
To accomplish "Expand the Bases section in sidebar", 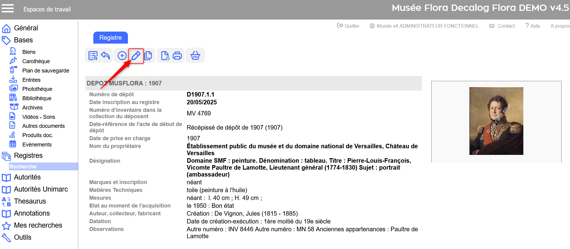I will pyautogui.click(x=23, y=40).
